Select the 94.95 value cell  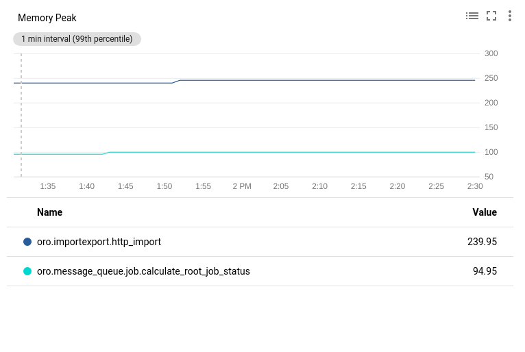[485, 271]
